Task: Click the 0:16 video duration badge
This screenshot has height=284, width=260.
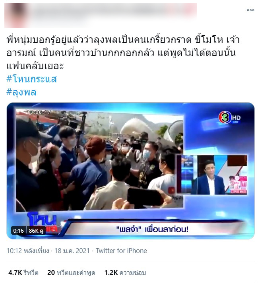Action: pyautogui.click(x=18, y=231)
